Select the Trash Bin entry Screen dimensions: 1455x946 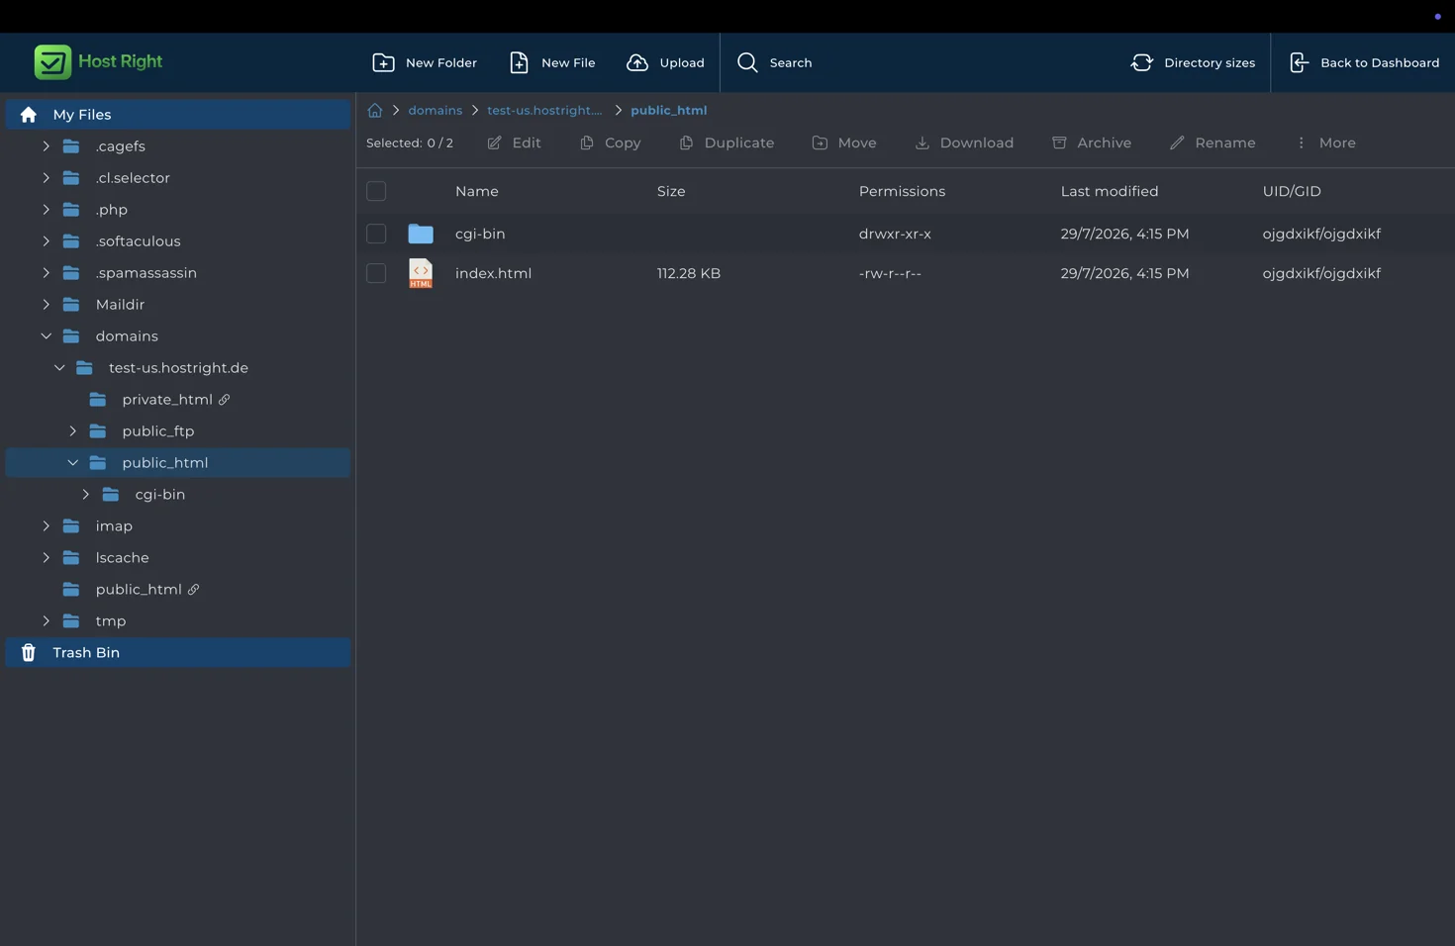coord(178,652)
